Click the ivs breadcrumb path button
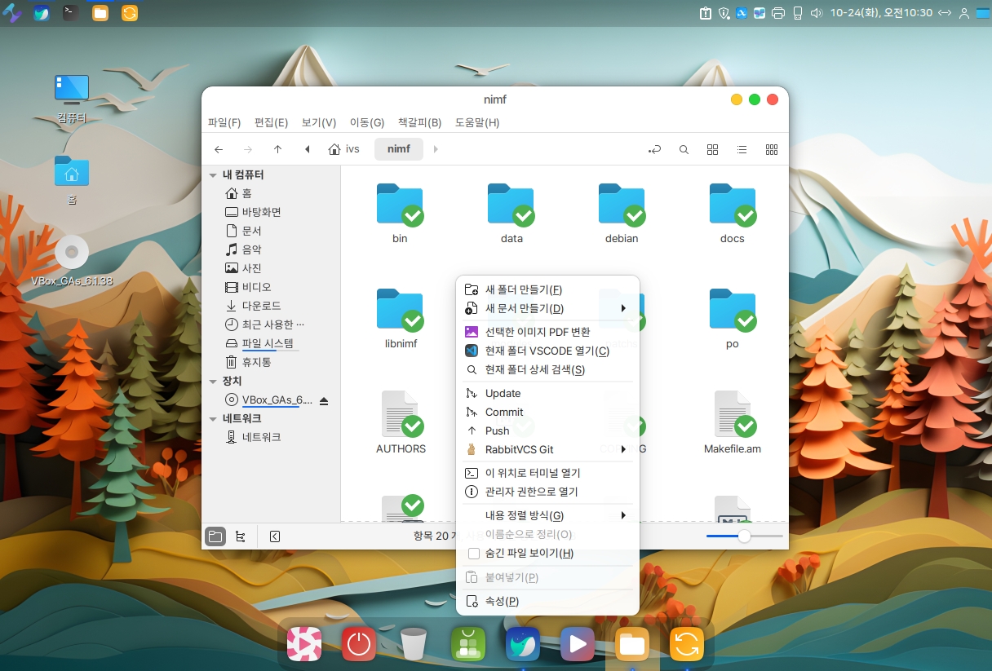992x671 pixels. [344, 150]
